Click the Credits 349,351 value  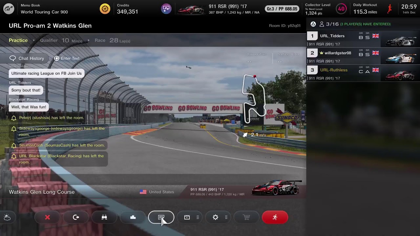(x=127, y=12)
